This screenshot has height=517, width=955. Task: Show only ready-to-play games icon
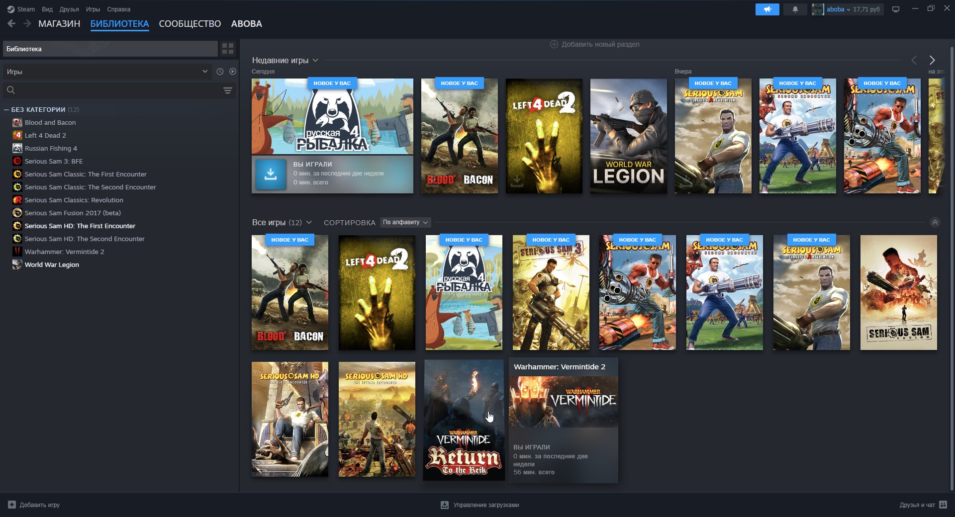(x=233, y=72)
